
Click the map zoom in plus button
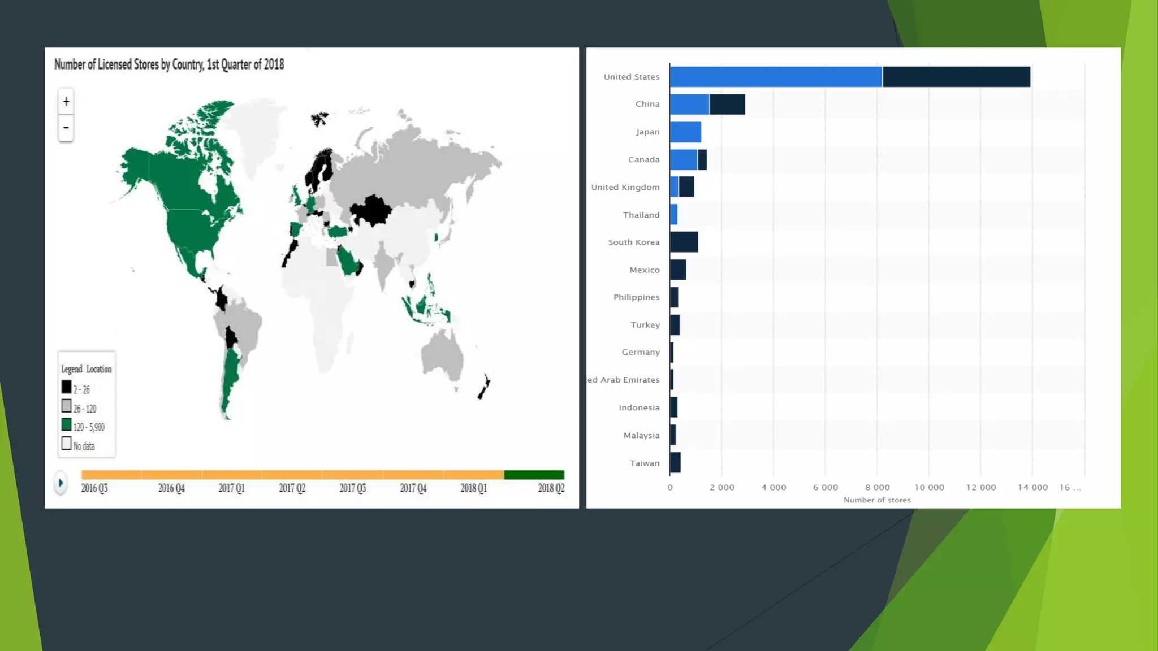click(x=66, y=102)
